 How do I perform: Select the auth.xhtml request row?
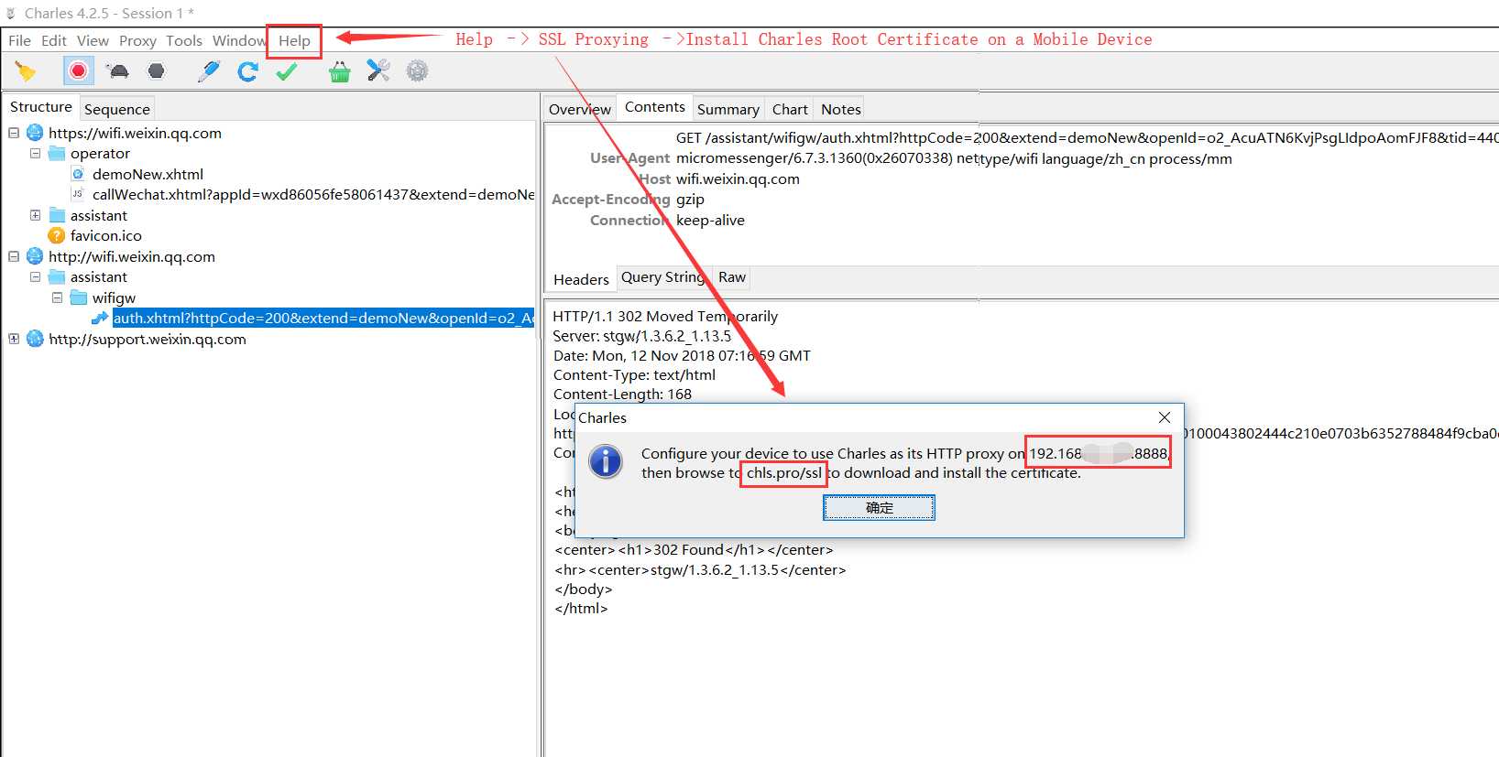[323, 318]
